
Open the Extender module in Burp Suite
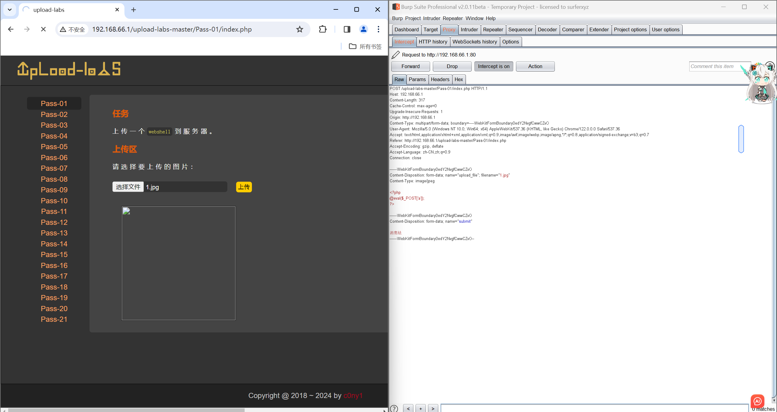(598, 29)
